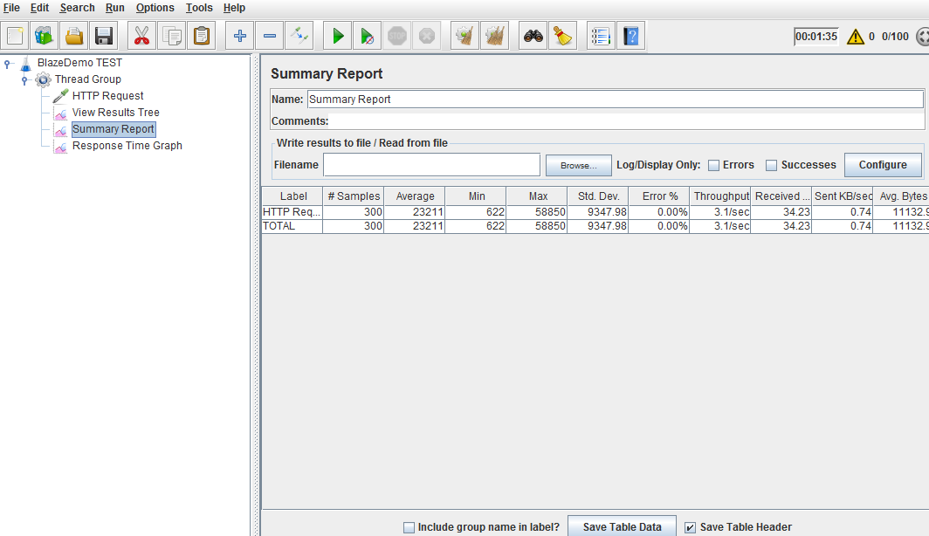Click the Search binoculars icon
Screen dimensions: 929x536
pos(533,37)
